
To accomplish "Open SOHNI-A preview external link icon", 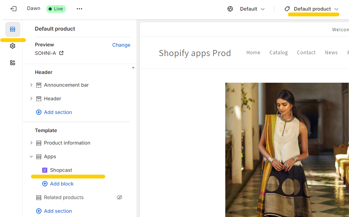I will click(61, 53).
